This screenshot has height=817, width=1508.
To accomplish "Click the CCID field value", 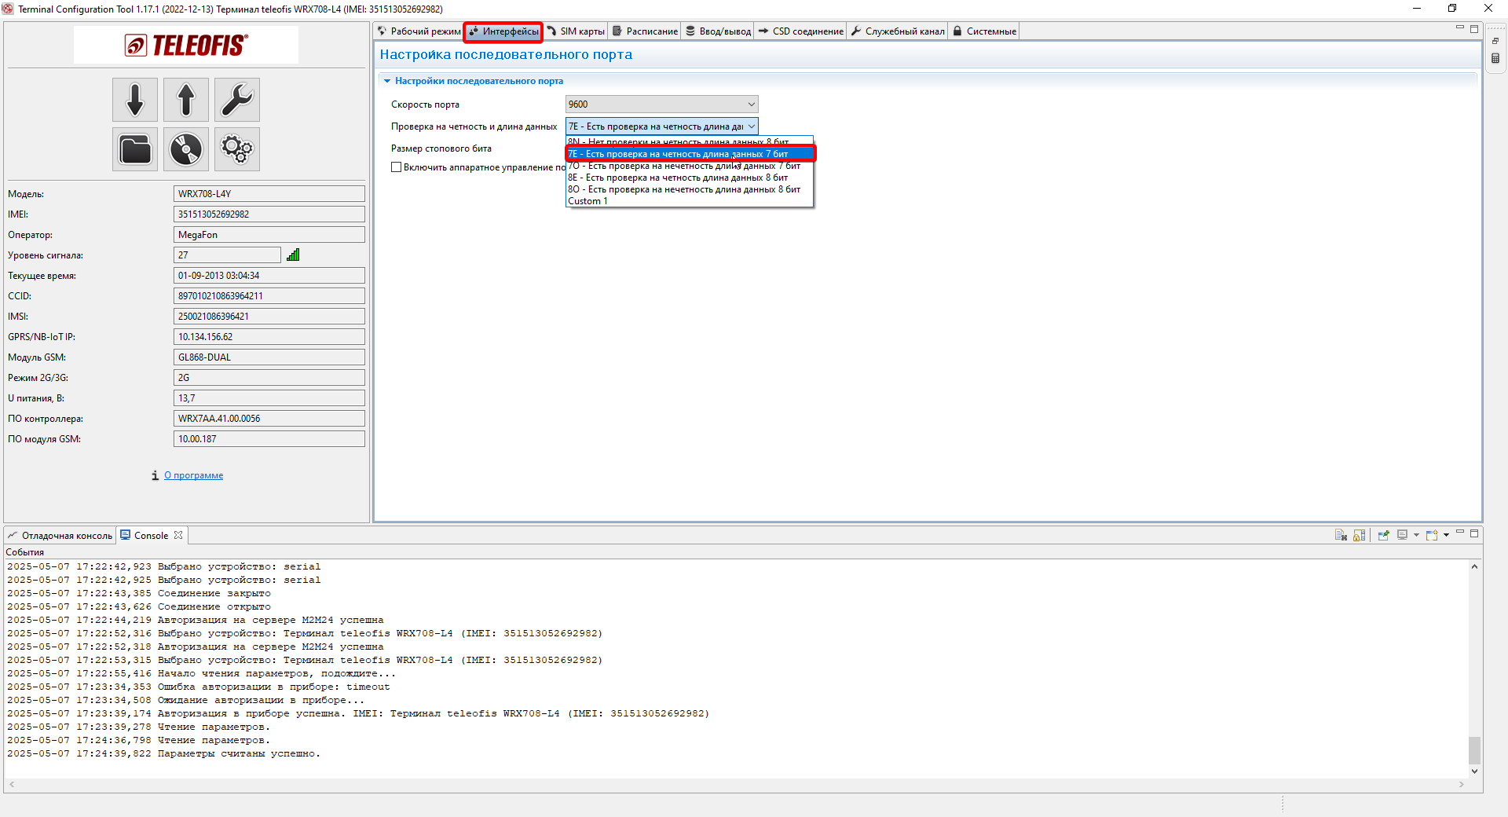I will tap(269, 296).
